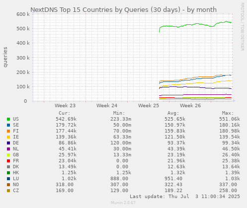Click the '200 k' y-axis tick label
Screen dimensions: 247x208
[23, 72]
